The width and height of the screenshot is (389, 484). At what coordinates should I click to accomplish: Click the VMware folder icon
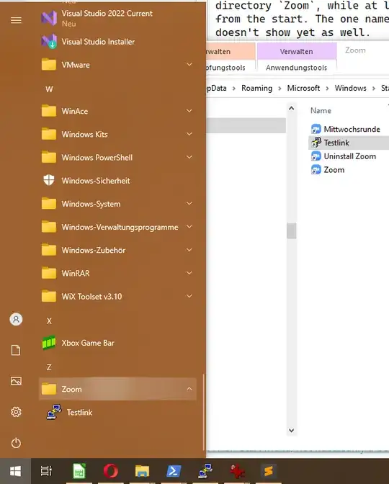click(x=49, y=65)
